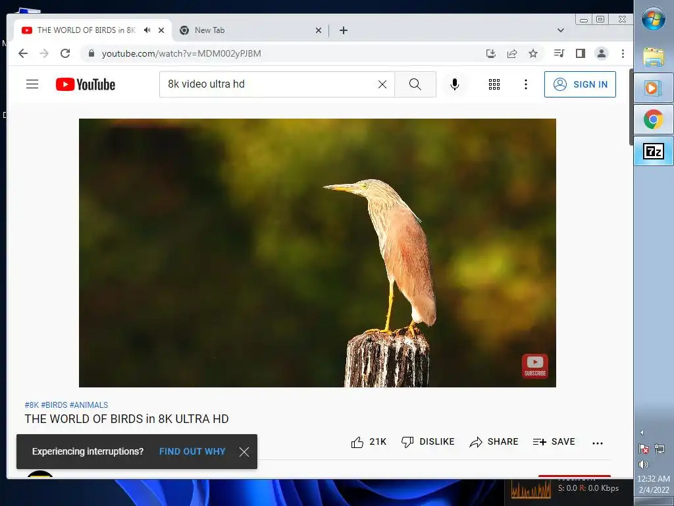The image size is (674, 506).
Task: Share this page icon in address bar
Action: 512,53
